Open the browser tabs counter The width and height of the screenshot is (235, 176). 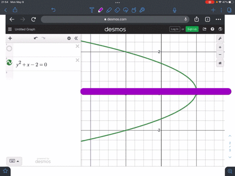click(208, 20)
